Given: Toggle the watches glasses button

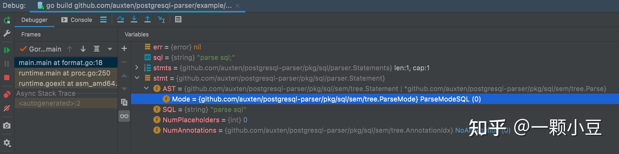Looking at the screenshot, I should pyautogui.click(x=124, y=116).
